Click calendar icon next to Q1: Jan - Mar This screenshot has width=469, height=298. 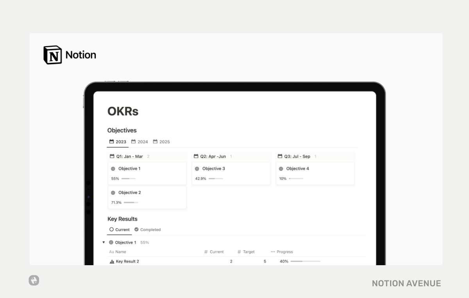[x=112, y=156]
